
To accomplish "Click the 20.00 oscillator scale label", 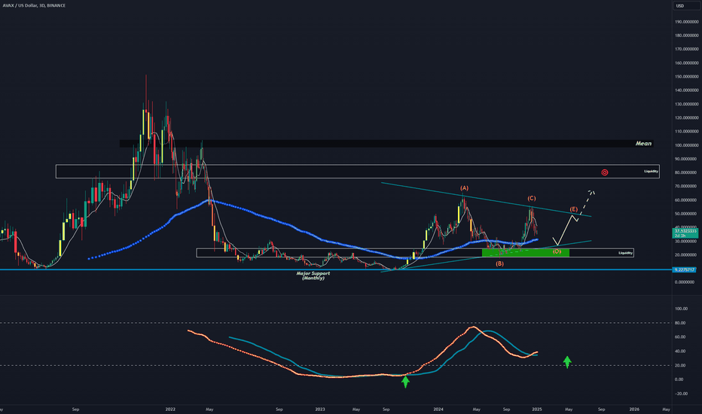I will pyautogui.click(x=679, y=365).
